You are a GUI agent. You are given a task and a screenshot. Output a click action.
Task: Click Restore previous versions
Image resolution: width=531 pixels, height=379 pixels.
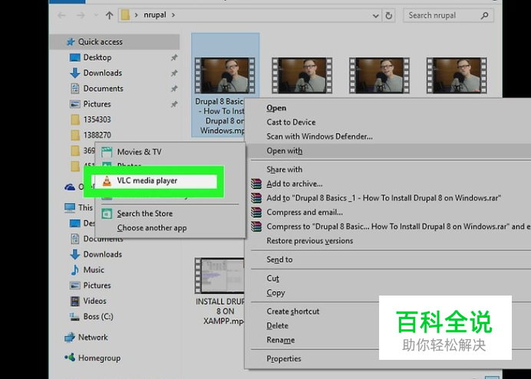point(309,241)
